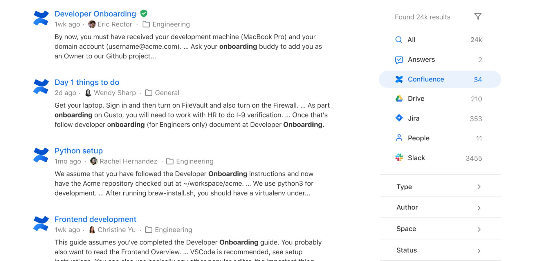This screenshot has width=534, height=261.
Task: Click the Engineering space under Developer Onboarding
Action: 171,24
